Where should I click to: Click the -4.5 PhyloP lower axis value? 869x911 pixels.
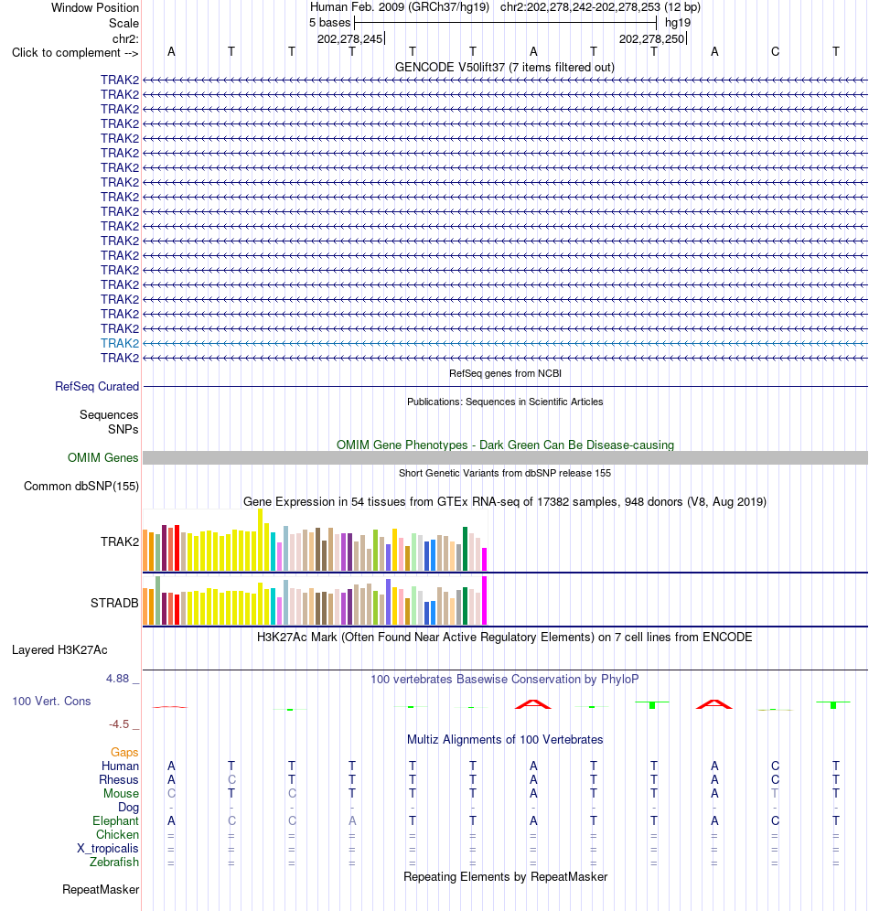(119, 724)
